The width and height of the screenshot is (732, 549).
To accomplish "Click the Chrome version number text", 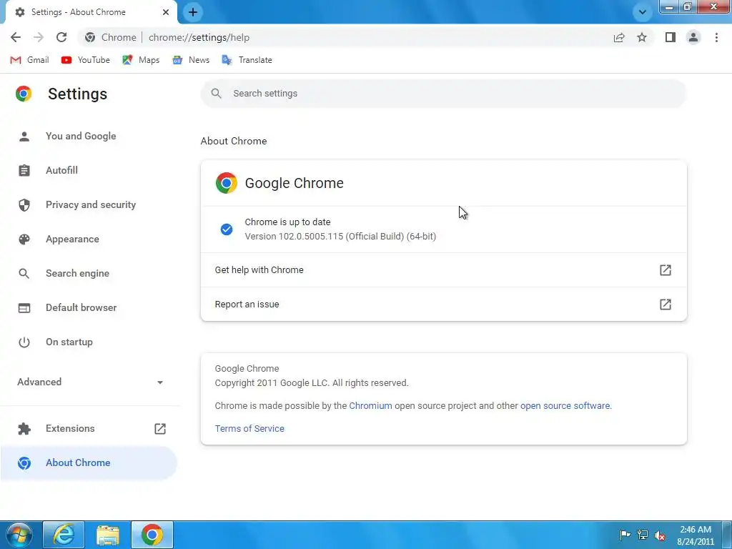I will 340,236.
